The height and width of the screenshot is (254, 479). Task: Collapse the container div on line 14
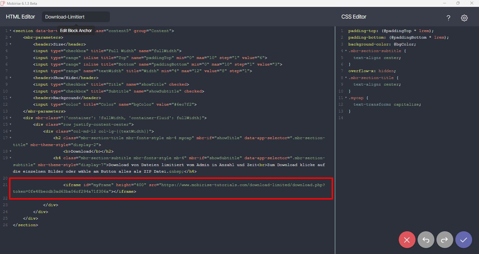pos(10,118)
